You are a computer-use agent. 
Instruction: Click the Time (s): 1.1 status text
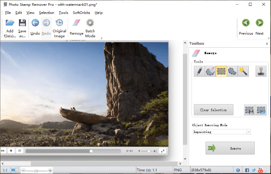coord(147,170)
